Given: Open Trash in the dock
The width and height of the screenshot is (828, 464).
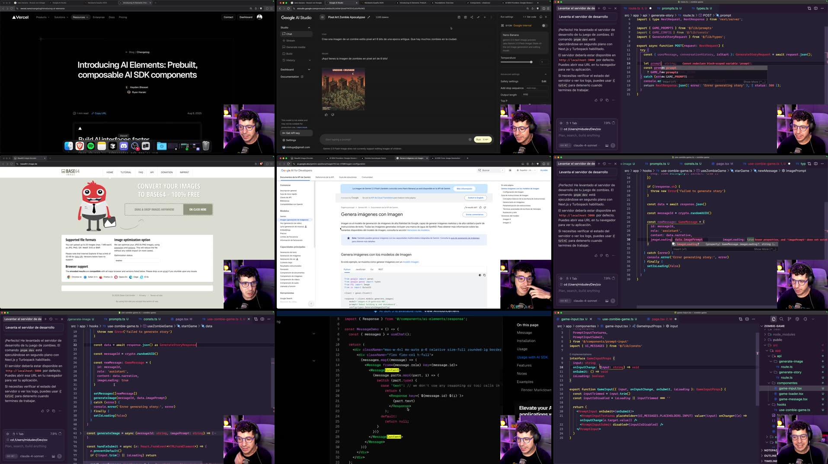Looking at the screenshot, I should tap(206, 146).
